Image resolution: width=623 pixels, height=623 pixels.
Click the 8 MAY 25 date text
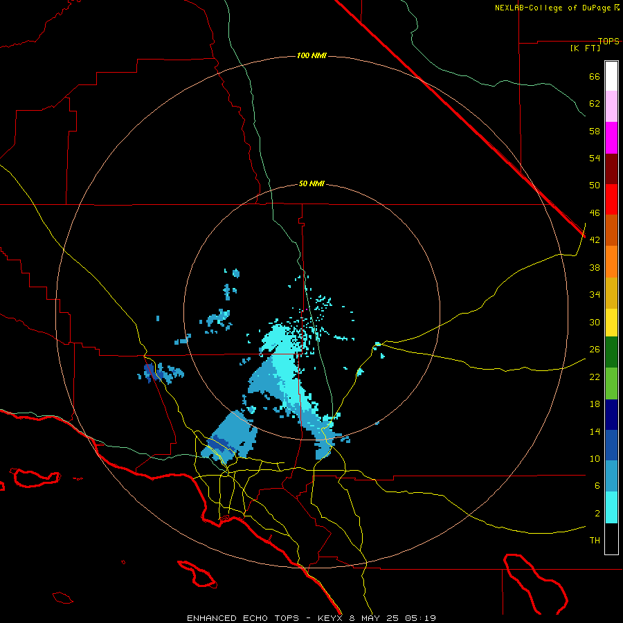pos(374,618)
